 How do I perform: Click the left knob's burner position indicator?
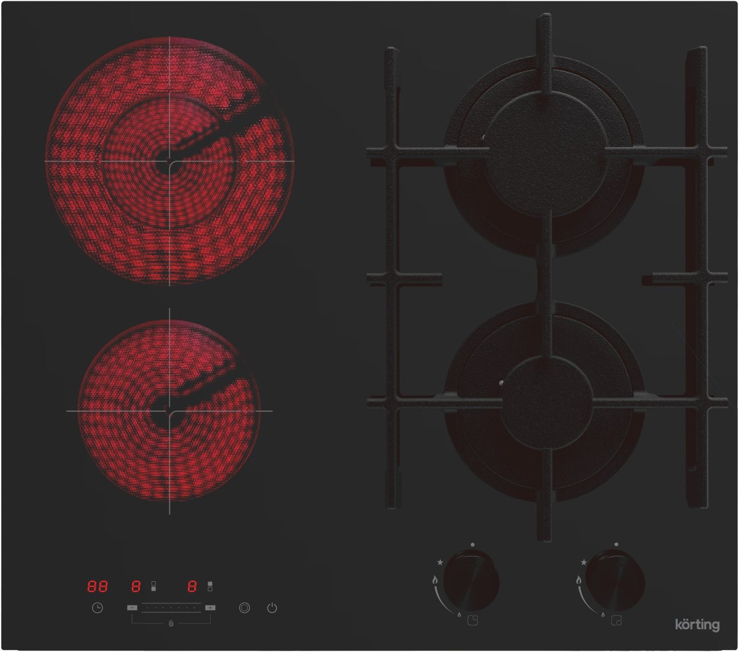[472, 621]
